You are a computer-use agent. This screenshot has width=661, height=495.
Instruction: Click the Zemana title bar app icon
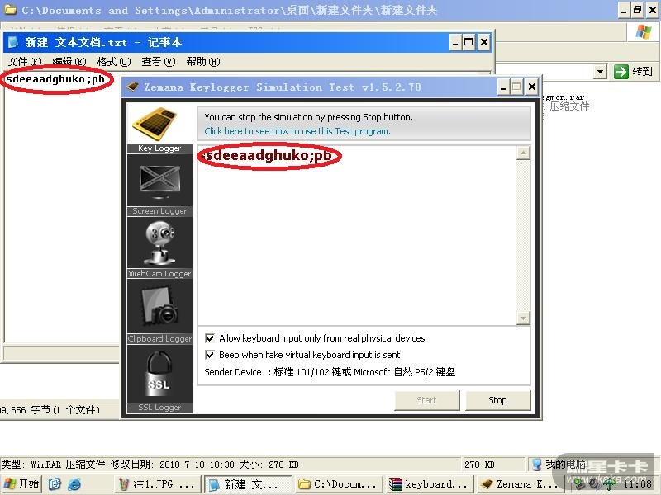coord(132,87)
